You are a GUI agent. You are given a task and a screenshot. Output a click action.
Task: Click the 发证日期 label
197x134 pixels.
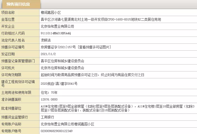click(8, 54)
